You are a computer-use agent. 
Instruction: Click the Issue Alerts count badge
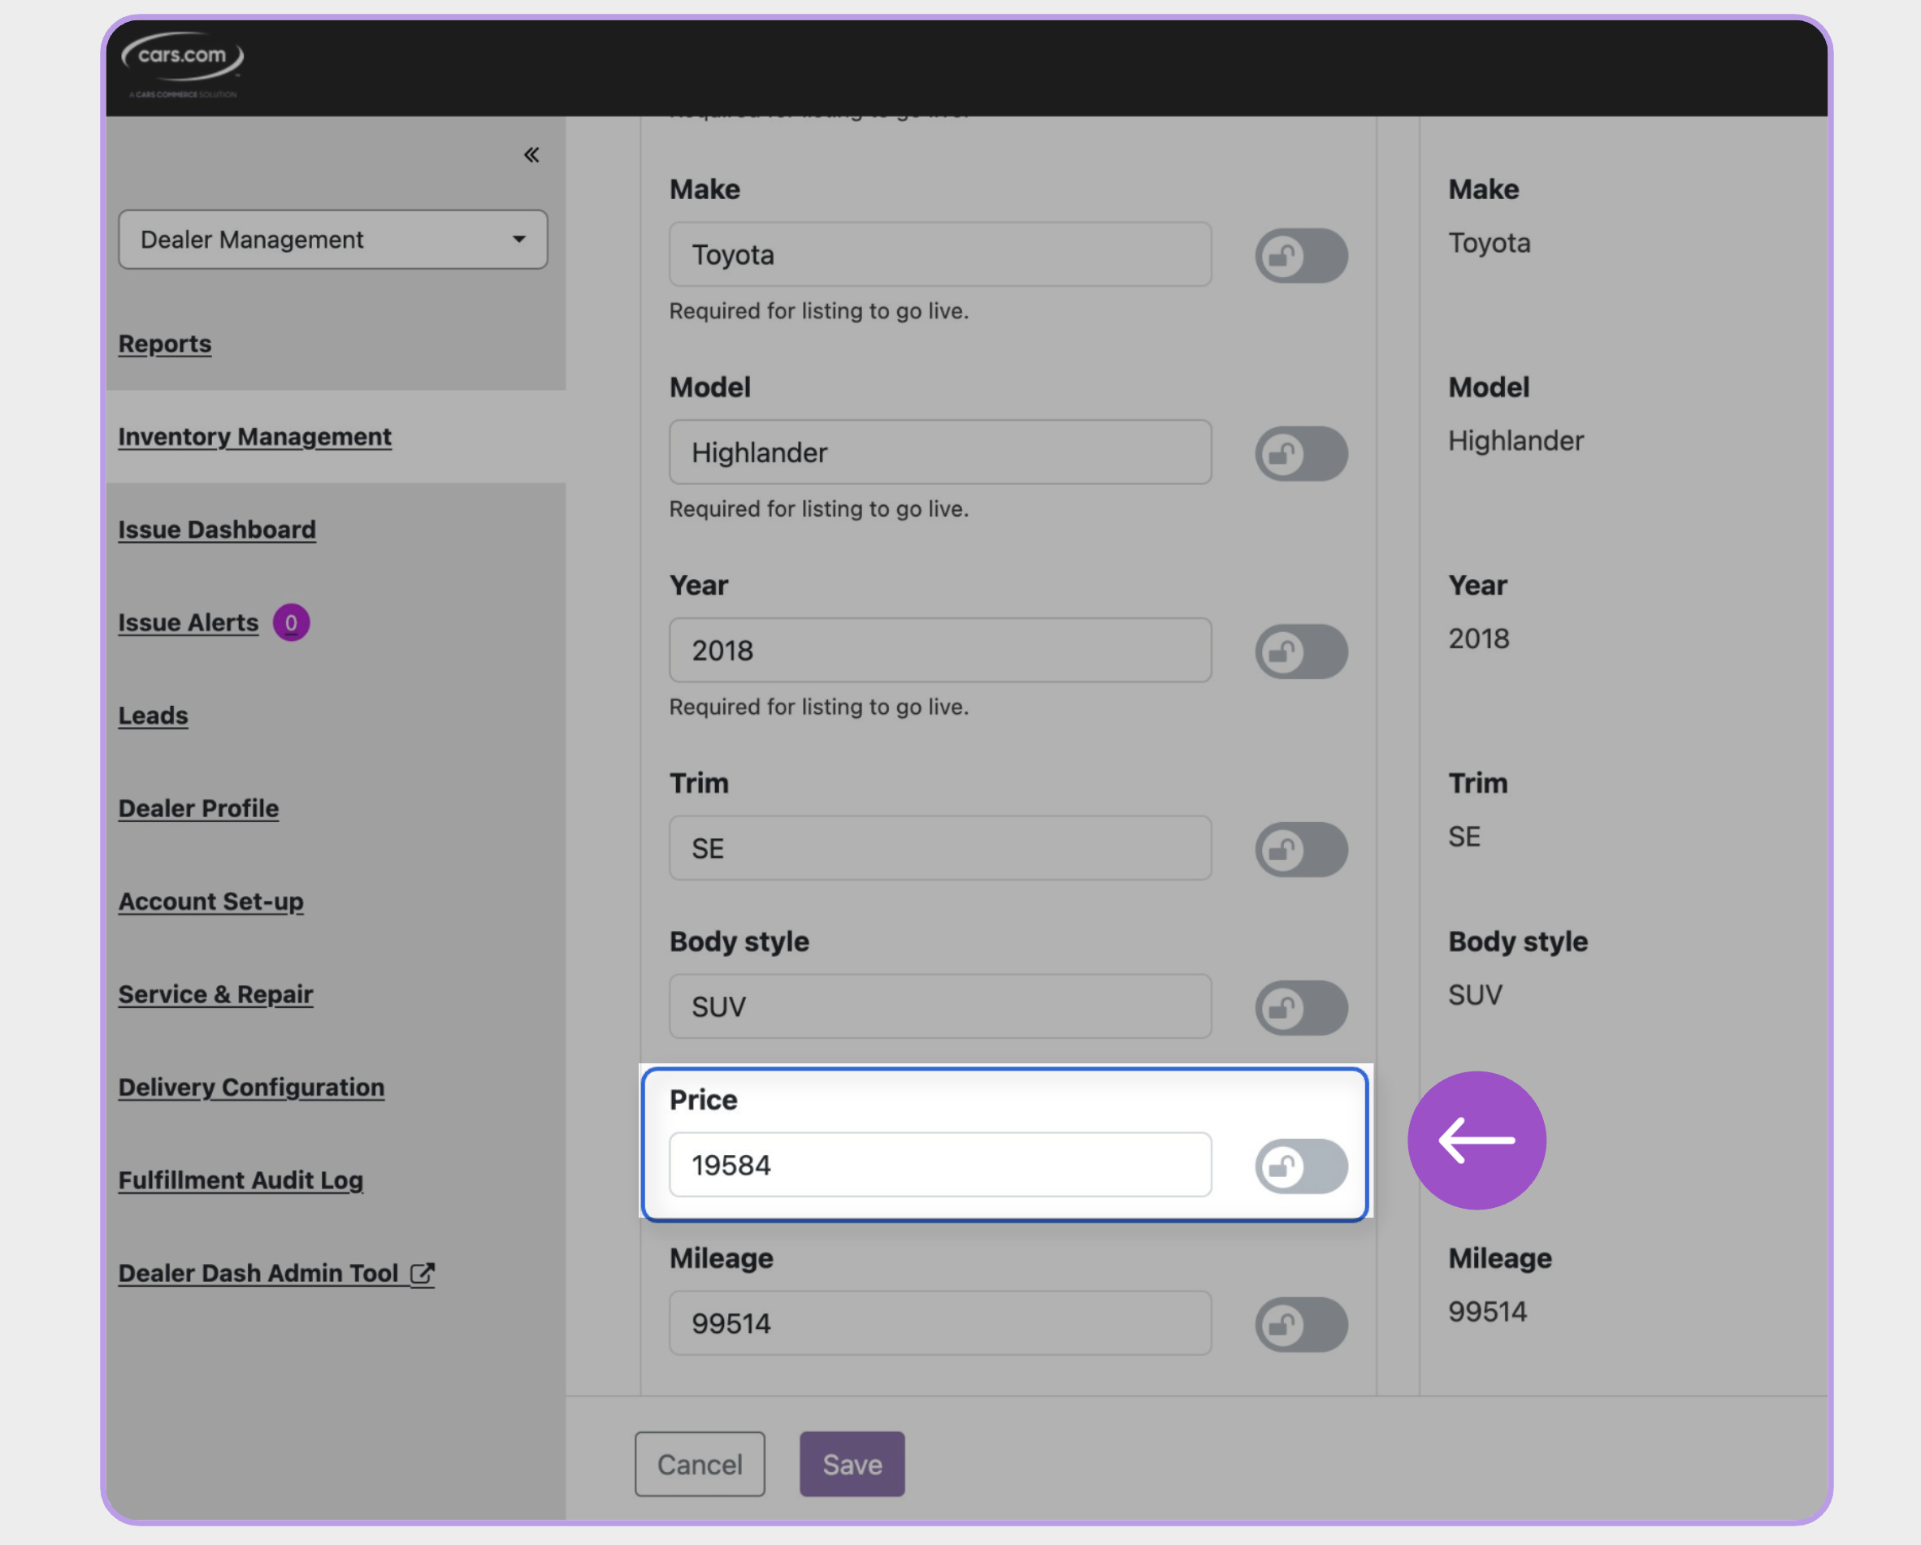tap(290, 622)
